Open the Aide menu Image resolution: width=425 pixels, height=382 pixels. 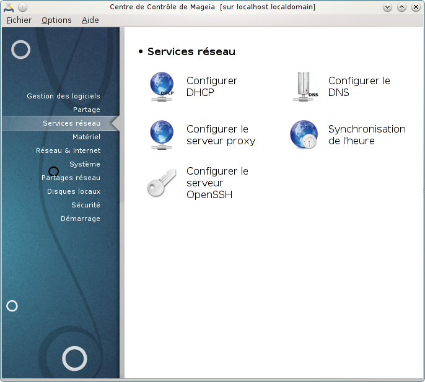coord(90,20)
